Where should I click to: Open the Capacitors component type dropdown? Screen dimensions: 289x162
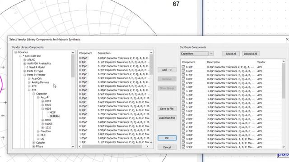pos(211,54)
